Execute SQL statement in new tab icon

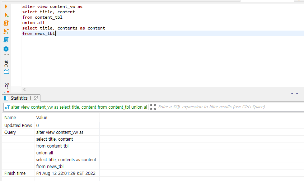pos(6,15)
